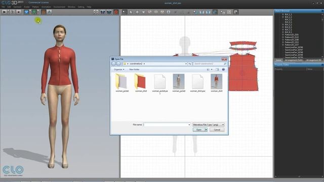Click the rightmost 2D toolbar icon
Viewport: 324px width, 182px height.
tap(236, 12)
